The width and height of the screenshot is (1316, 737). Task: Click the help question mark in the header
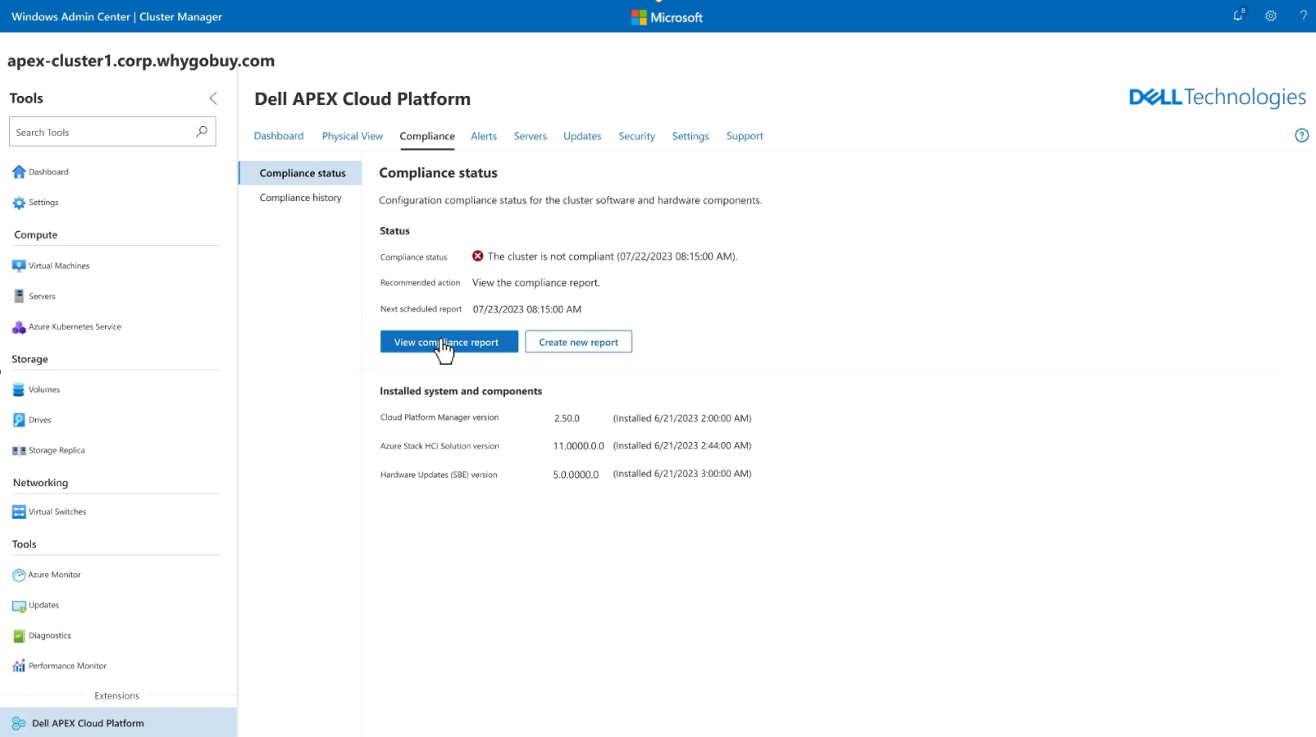click(1303, 16)
